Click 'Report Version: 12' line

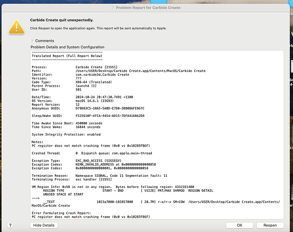56,104
